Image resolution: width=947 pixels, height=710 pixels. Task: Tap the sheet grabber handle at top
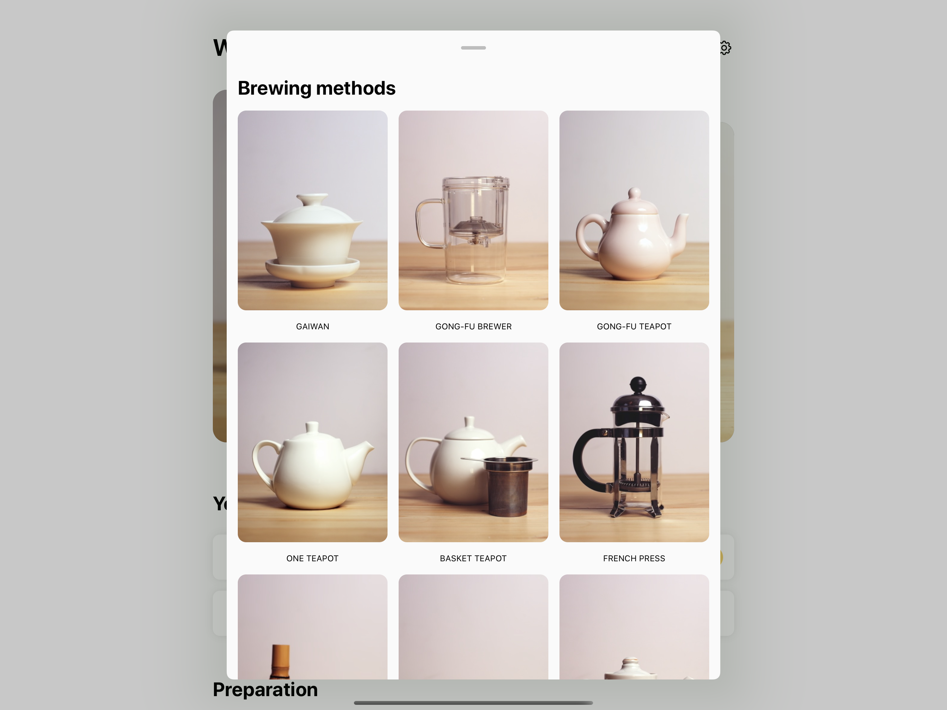pos(473,48)
